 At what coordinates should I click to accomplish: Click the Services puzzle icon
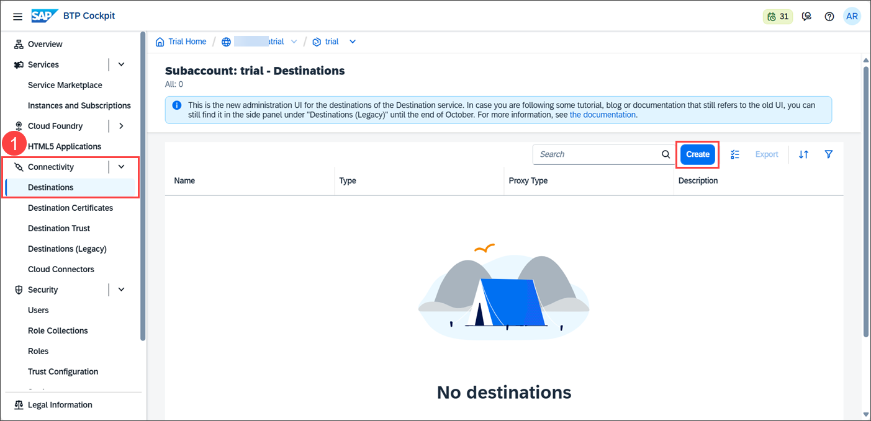[x=19, y=64]
